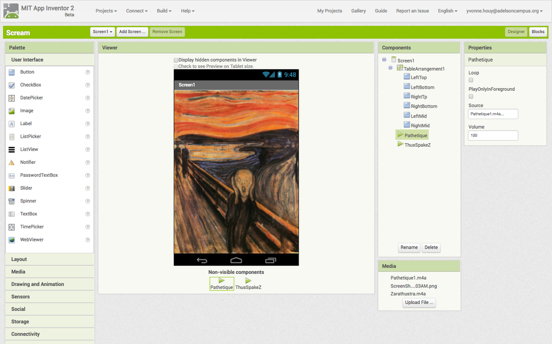This screenshot has height=344, width=552.
Task: Click the TimePicker palette icon
Action: coord(12,227)
